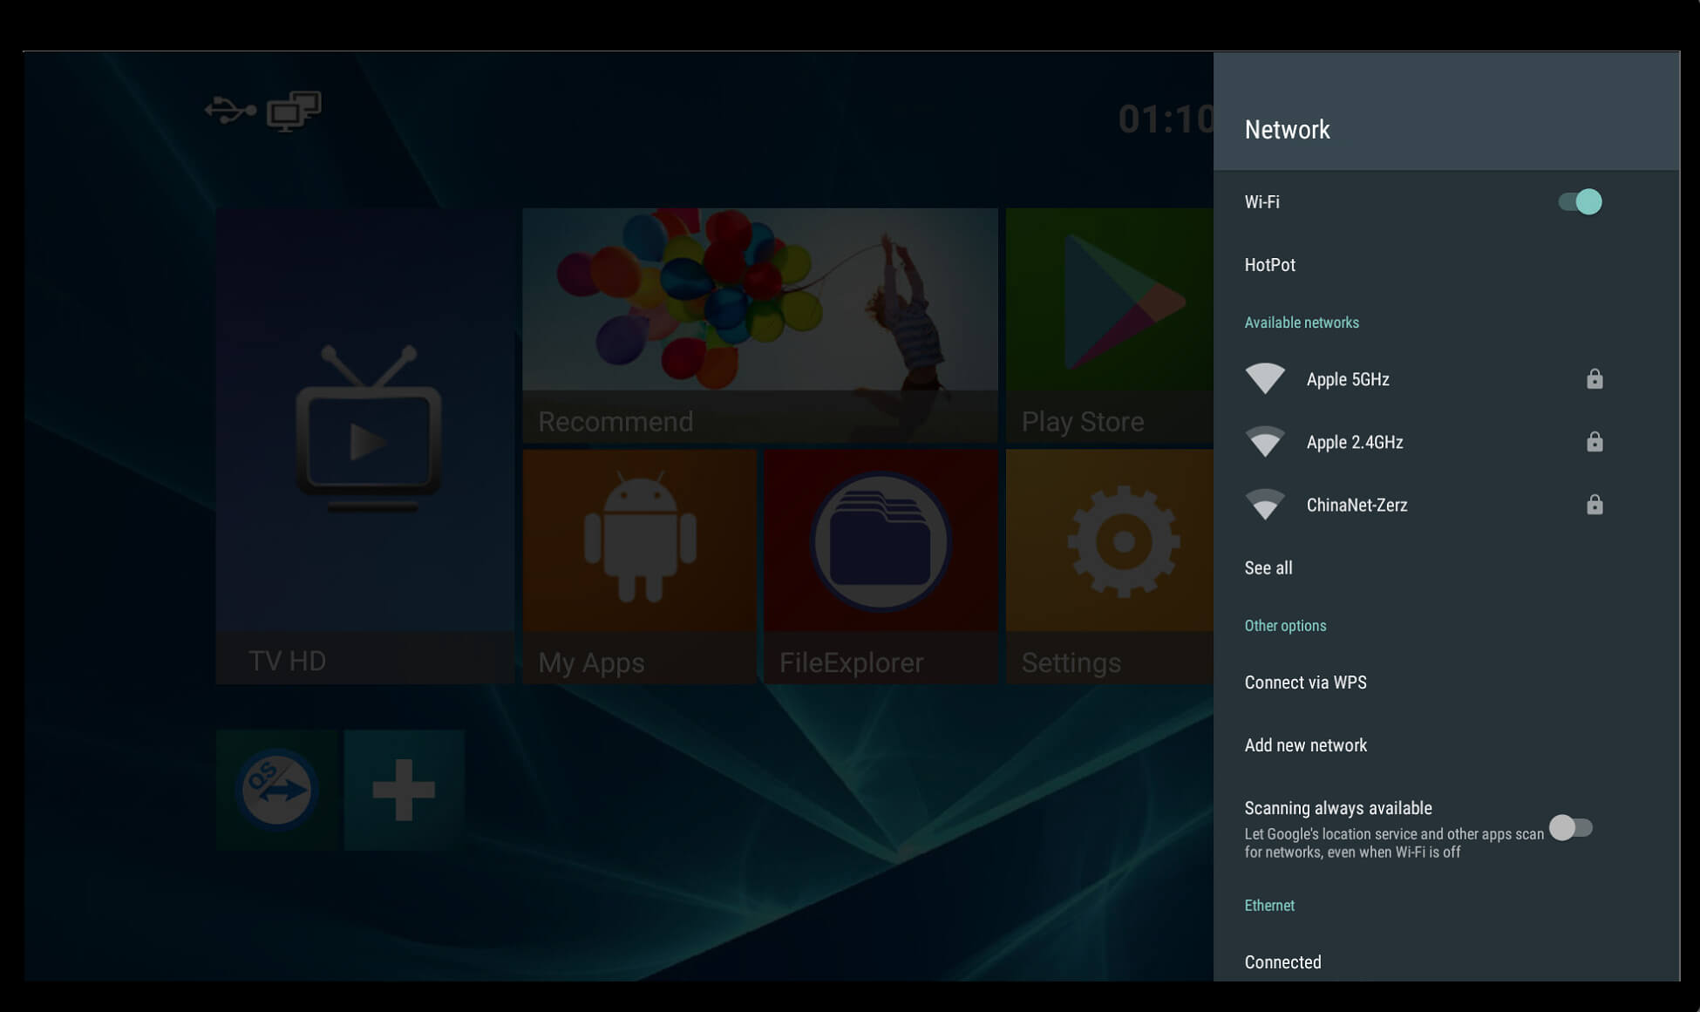Open the TV HD app tile
The height and width of the screenshot is (1012, 1700).
coord(365,445)
